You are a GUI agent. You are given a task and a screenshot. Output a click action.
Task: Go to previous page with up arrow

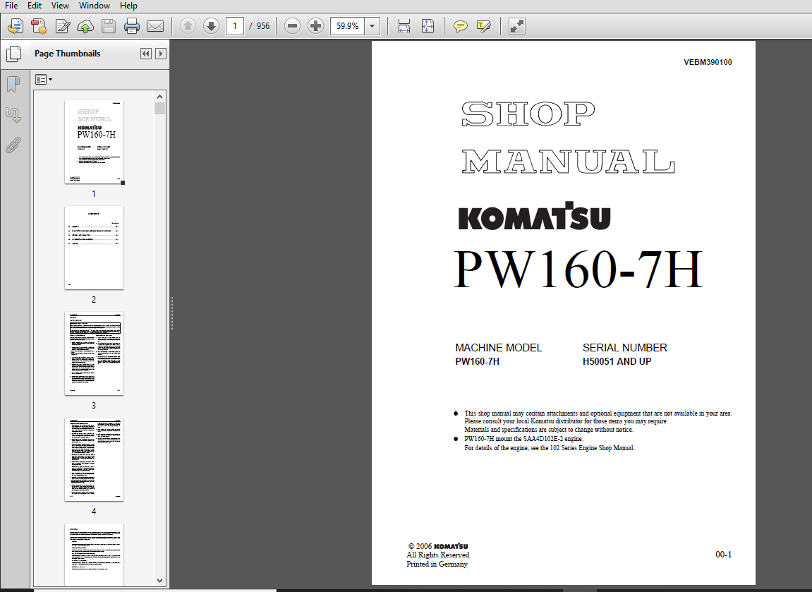tap(188, 26)
